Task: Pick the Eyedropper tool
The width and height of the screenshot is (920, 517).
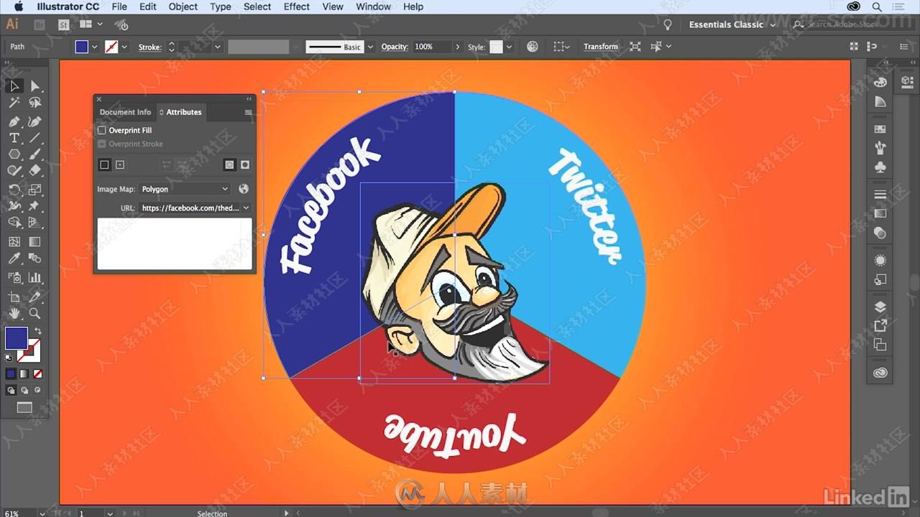Action: click(14, 259)
